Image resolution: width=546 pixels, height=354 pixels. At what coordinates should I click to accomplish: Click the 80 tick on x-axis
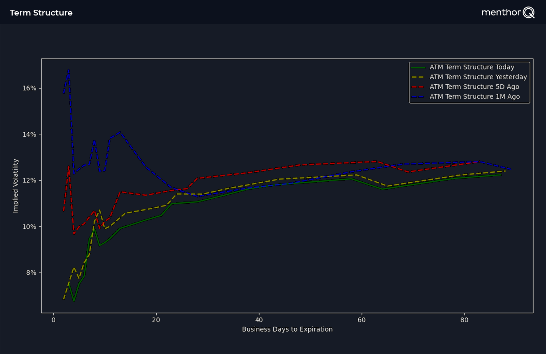(x=464, y=320)
